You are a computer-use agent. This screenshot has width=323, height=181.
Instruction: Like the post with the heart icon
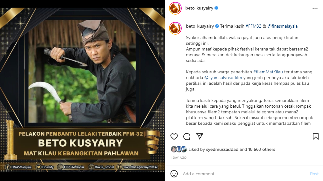click(174, 137)
